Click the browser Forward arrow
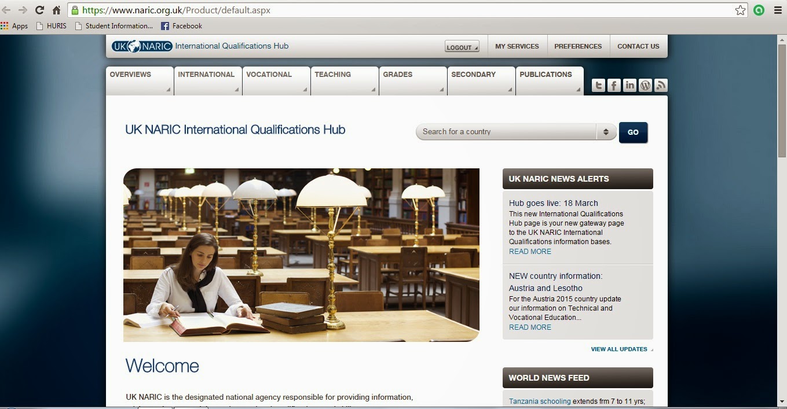The width and height of the screenshot is (787, 409). pyautogui.click(x=23, y=10)
